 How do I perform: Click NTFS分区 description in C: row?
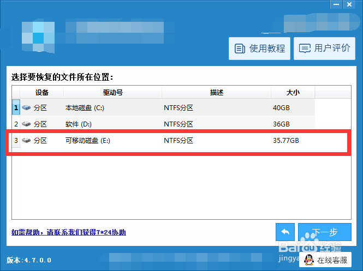click(178, 108)
